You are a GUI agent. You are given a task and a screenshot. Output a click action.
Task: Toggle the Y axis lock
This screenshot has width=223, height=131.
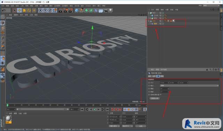point(45,10)
